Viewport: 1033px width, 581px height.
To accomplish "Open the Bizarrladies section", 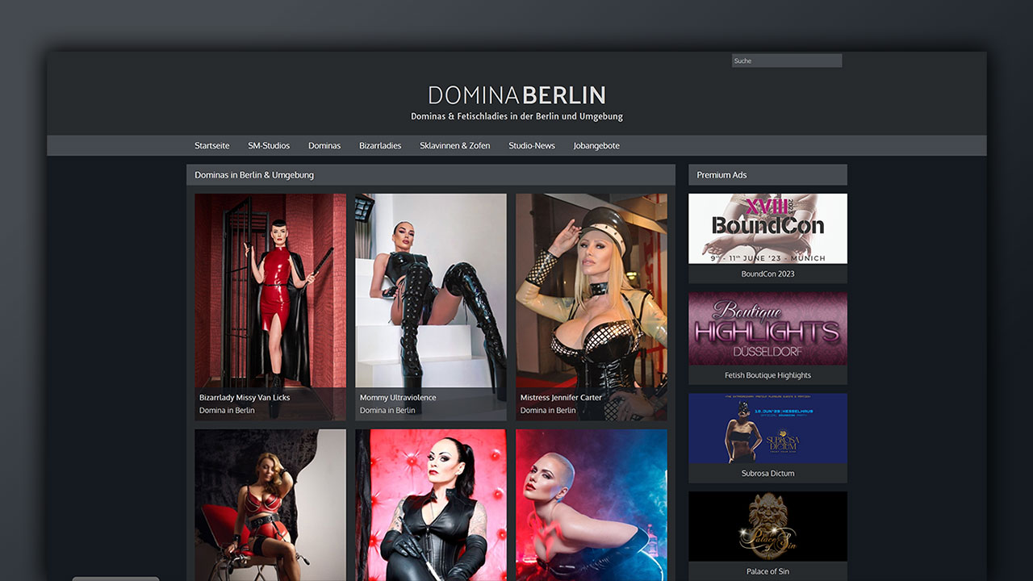I will [x=380, y=145].
